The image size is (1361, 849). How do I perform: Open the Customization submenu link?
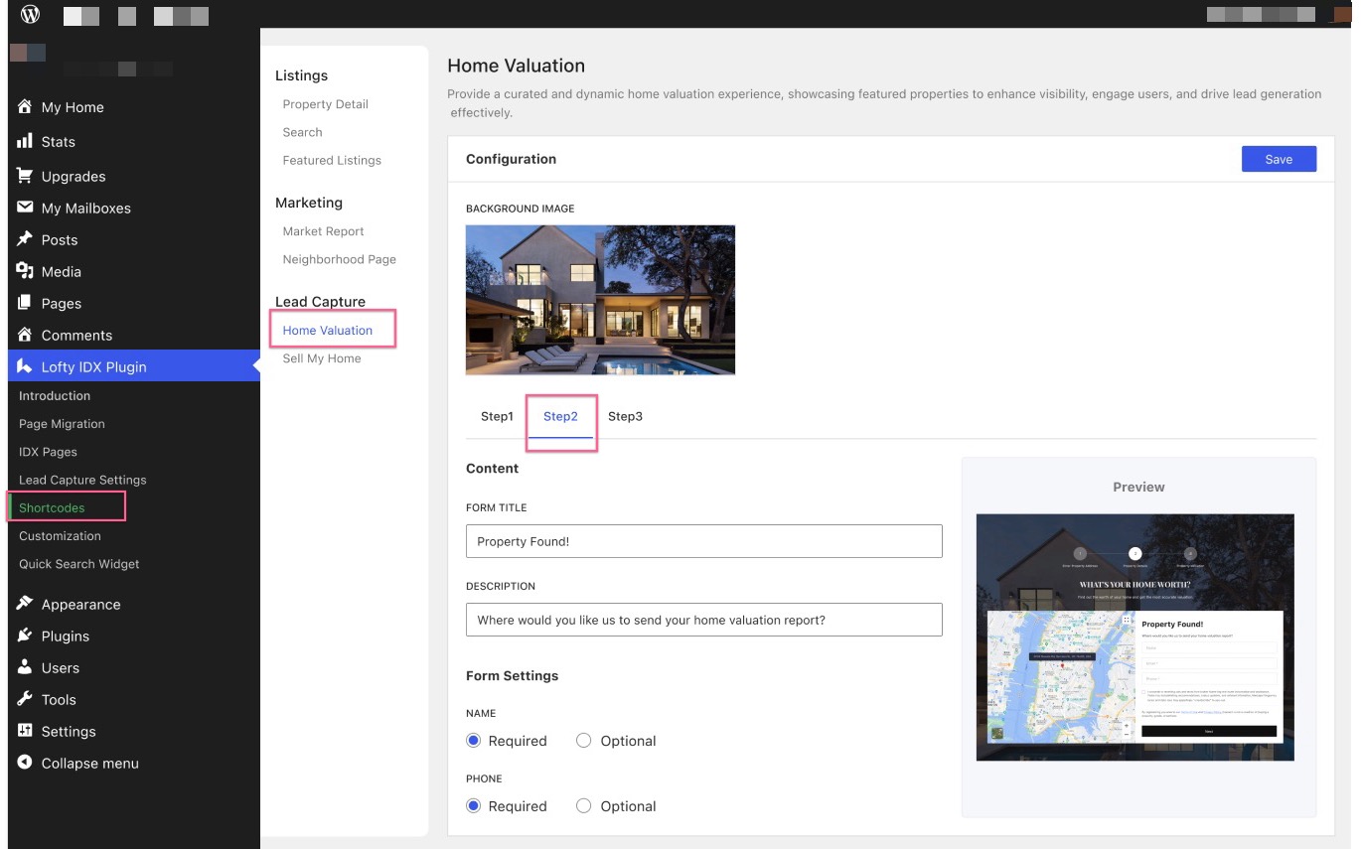coord(60,535)
